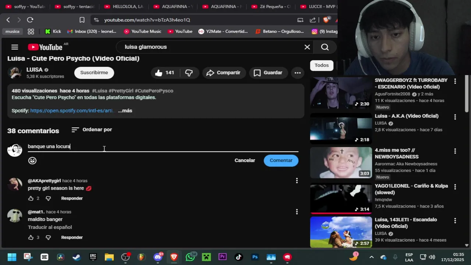This screenshot has width=471, height=265.
Task: Open menu for Luisa Escandalo video
Action: 455,221
